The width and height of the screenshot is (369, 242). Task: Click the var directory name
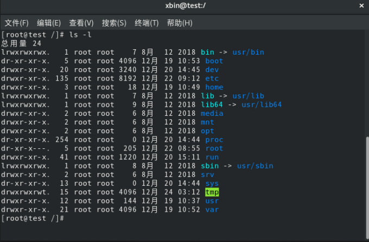[212, 210]
